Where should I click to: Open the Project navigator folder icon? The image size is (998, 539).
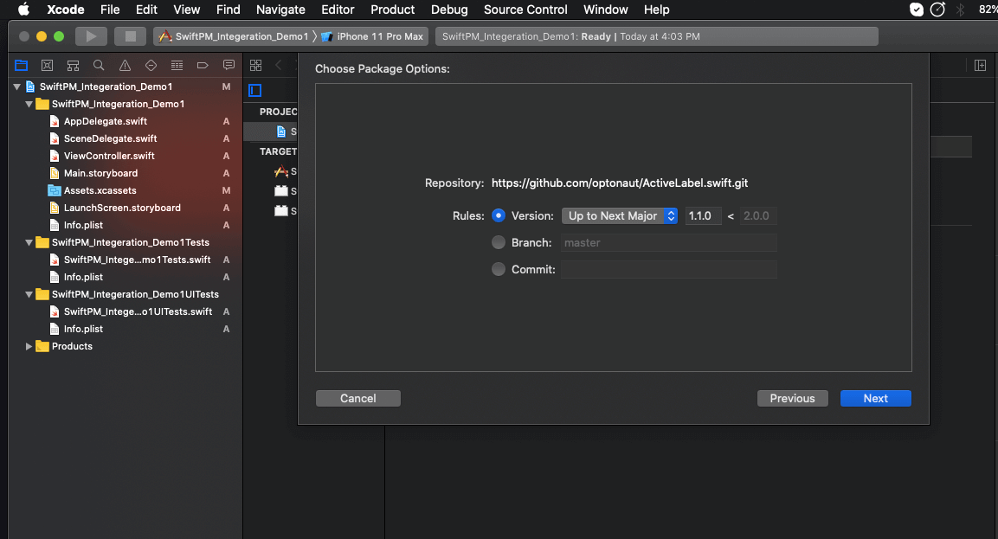coord(21,66)
